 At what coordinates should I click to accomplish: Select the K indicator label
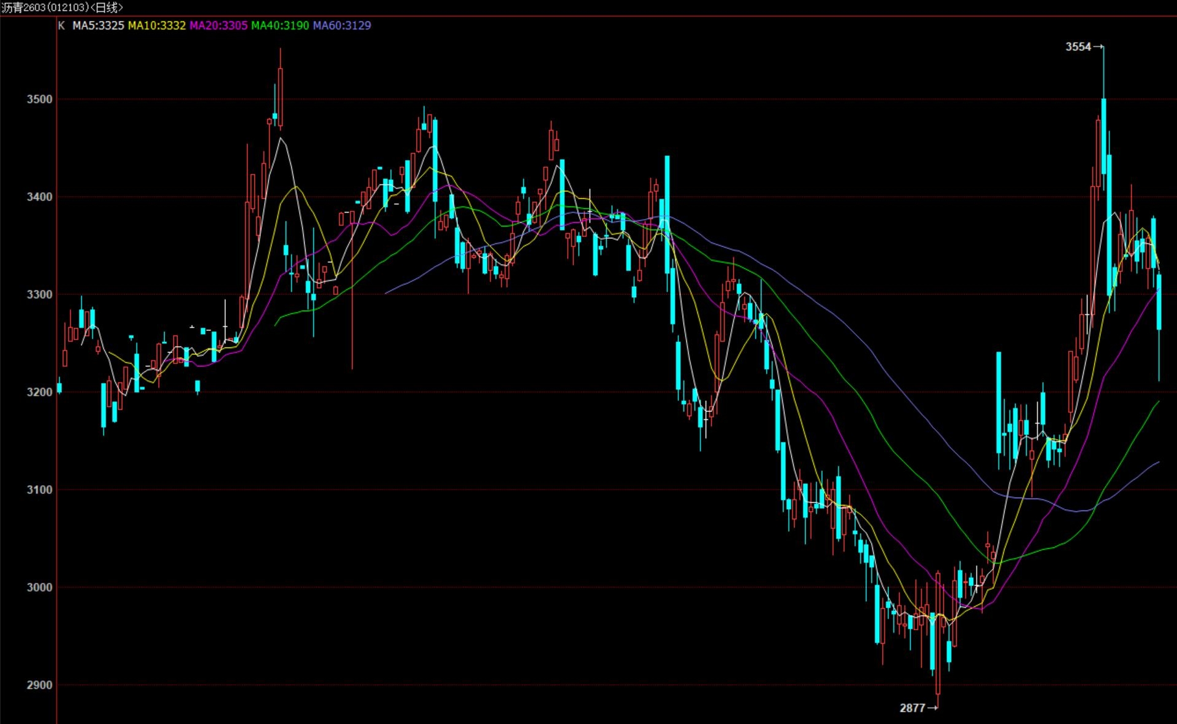[x=61, y=25]
